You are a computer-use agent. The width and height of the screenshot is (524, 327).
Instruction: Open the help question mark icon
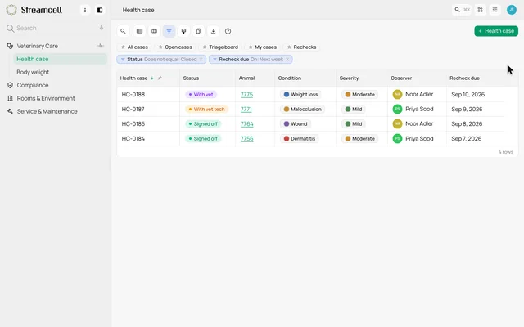tap(228, 31)
